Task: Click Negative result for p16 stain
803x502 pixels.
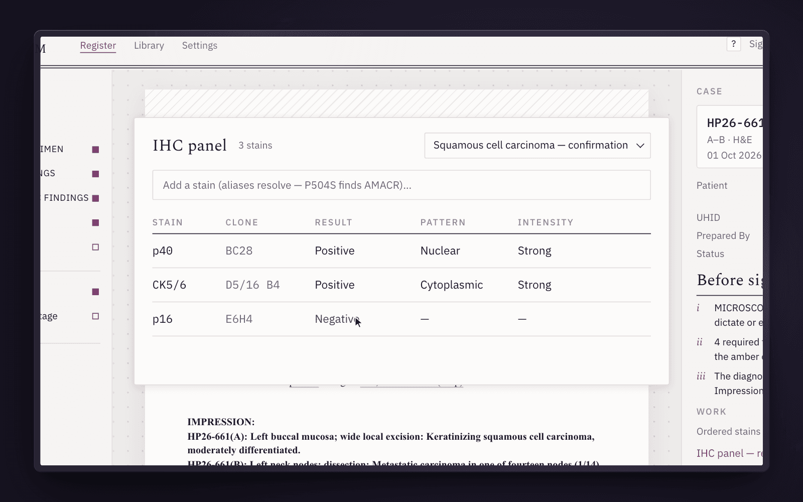Action: click(x=337, y=319)
